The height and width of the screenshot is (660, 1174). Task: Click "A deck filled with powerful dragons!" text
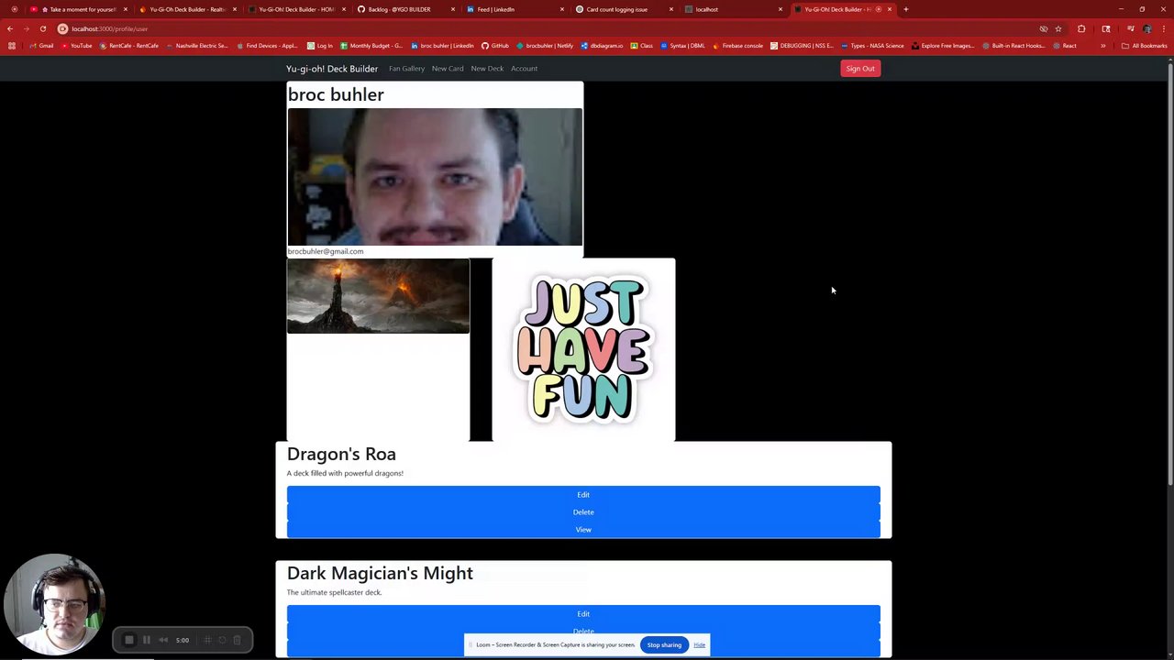pos(345,473)
